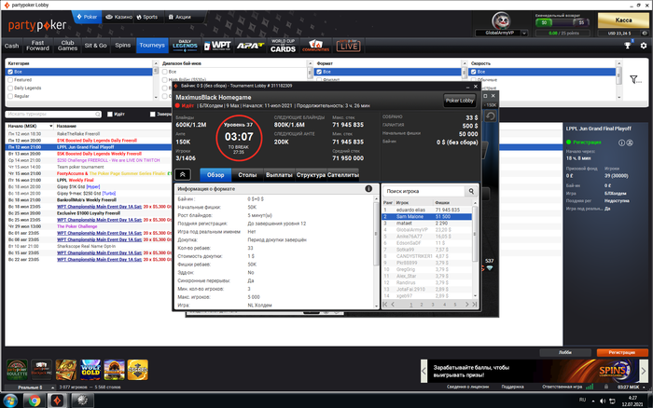Go to last page of player list
653x408 pixels.
(x=474, y=305)
